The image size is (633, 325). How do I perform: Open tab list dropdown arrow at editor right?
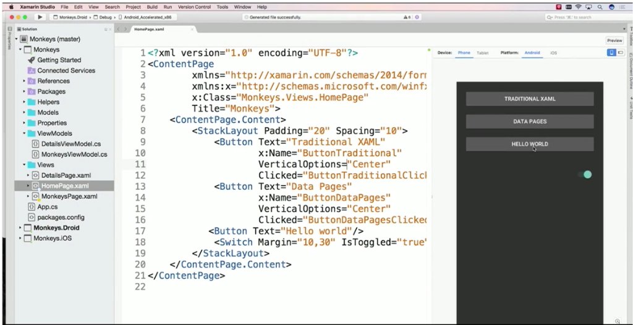tap(624, 30)
